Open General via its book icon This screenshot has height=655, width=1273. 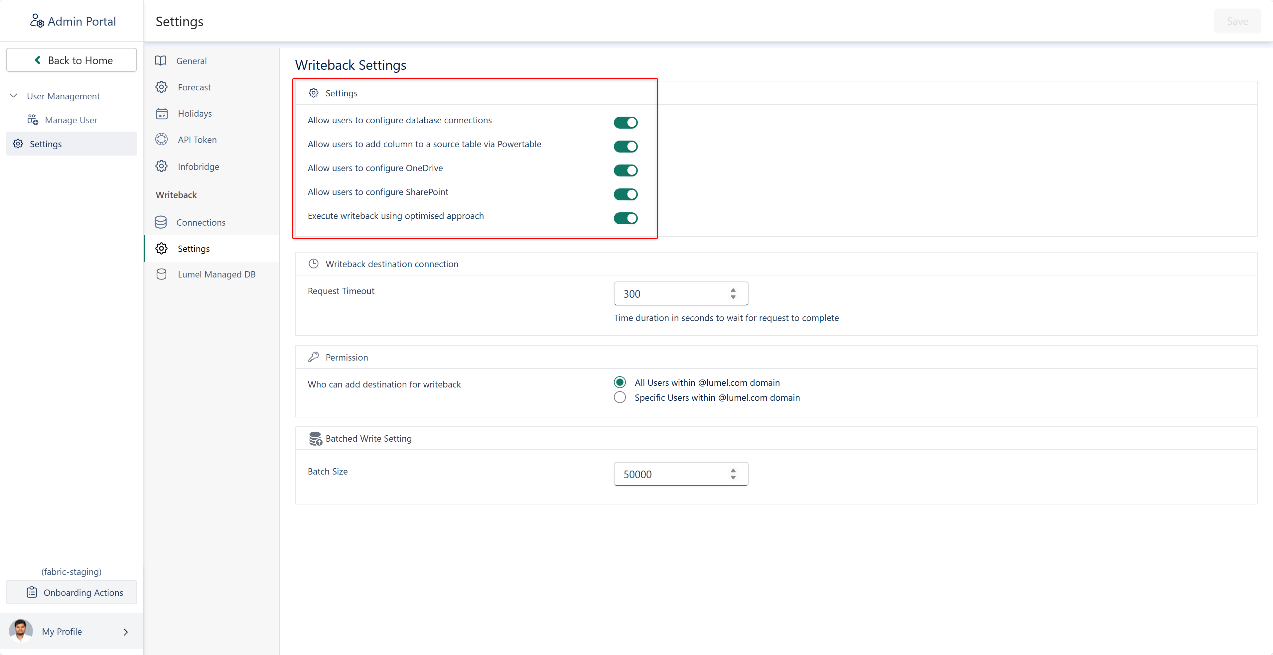(161, 61)
